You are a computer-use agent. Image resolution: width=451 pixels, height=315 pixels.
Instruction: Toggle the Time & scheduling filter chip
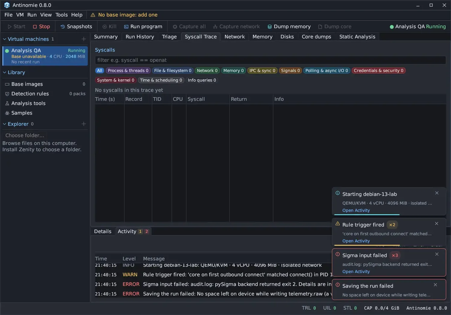point(161,80)
